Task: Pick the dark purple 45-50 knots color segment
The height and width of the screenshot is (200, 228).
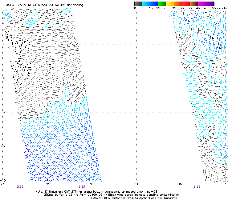Action: 210,4
